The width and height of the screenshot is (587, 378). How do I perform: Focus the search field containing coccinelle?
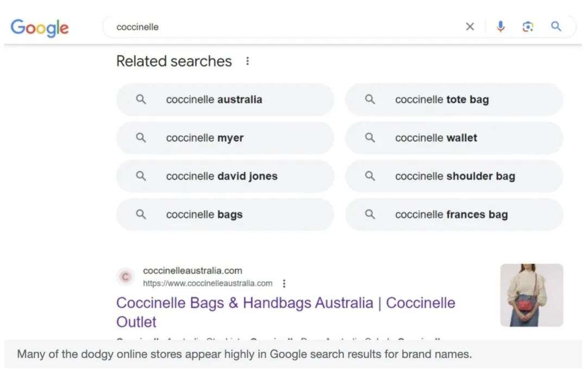coord(284,27)
